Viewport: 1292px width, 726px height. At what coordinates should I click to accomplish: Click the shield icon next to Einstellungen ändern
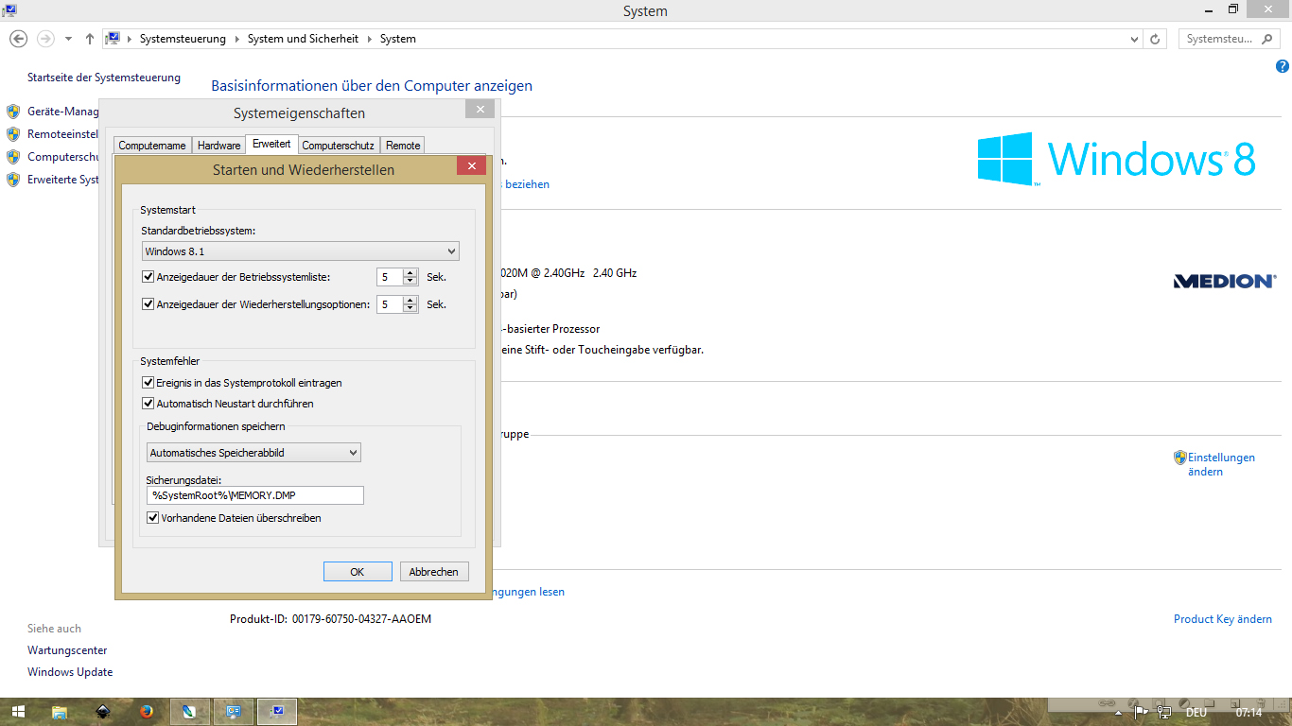tap(1180, 458)
